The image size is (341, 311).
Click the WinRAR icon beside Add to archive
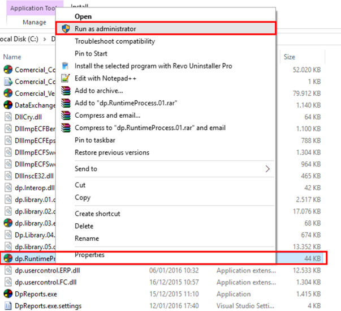tap(66, 91)
